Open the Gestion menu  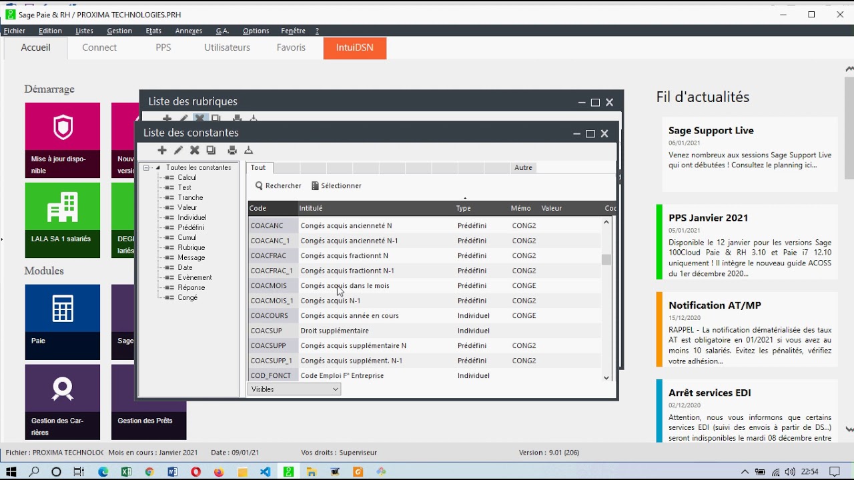(x=119, y=31)
